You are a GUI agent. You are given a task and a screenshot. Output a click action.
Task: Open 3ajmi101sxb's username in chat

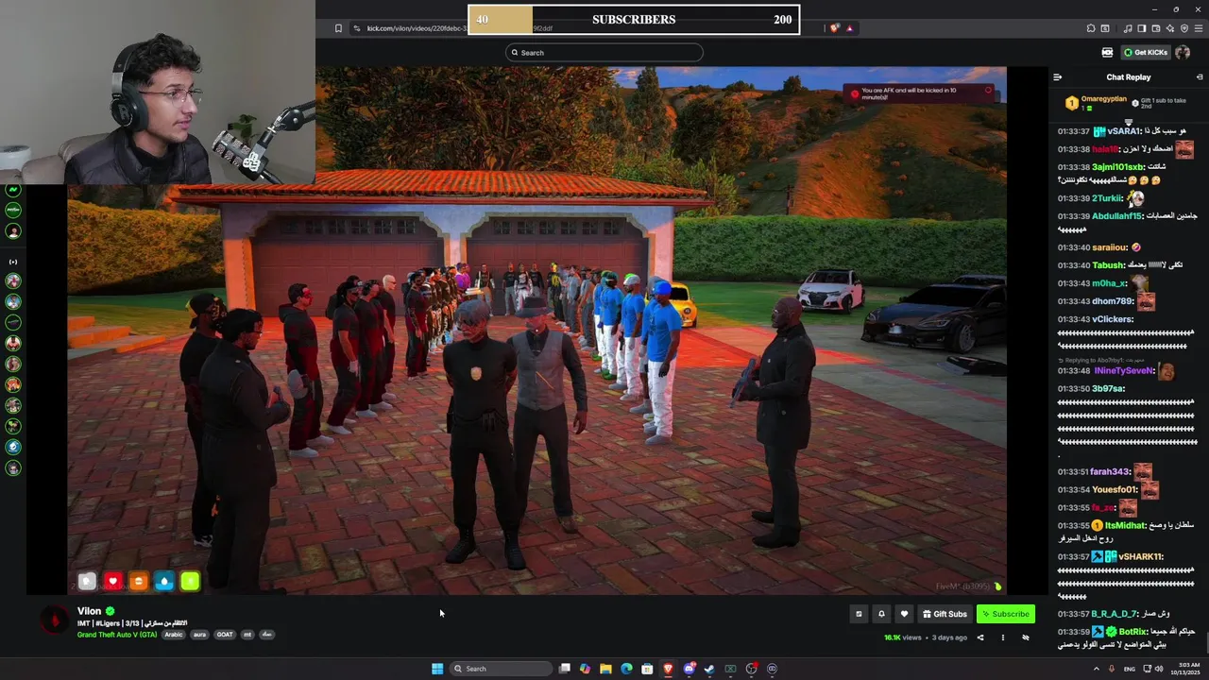(1117, 167)
